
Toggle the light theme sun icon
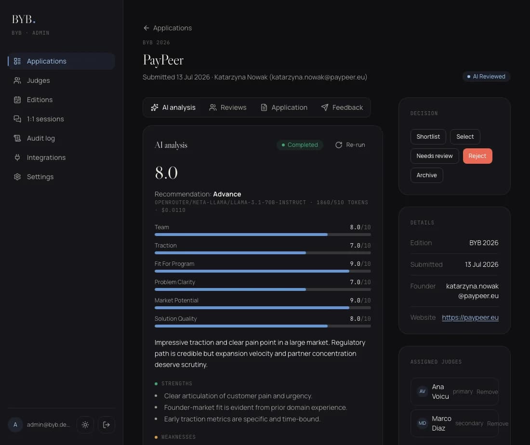coord(85,425)
